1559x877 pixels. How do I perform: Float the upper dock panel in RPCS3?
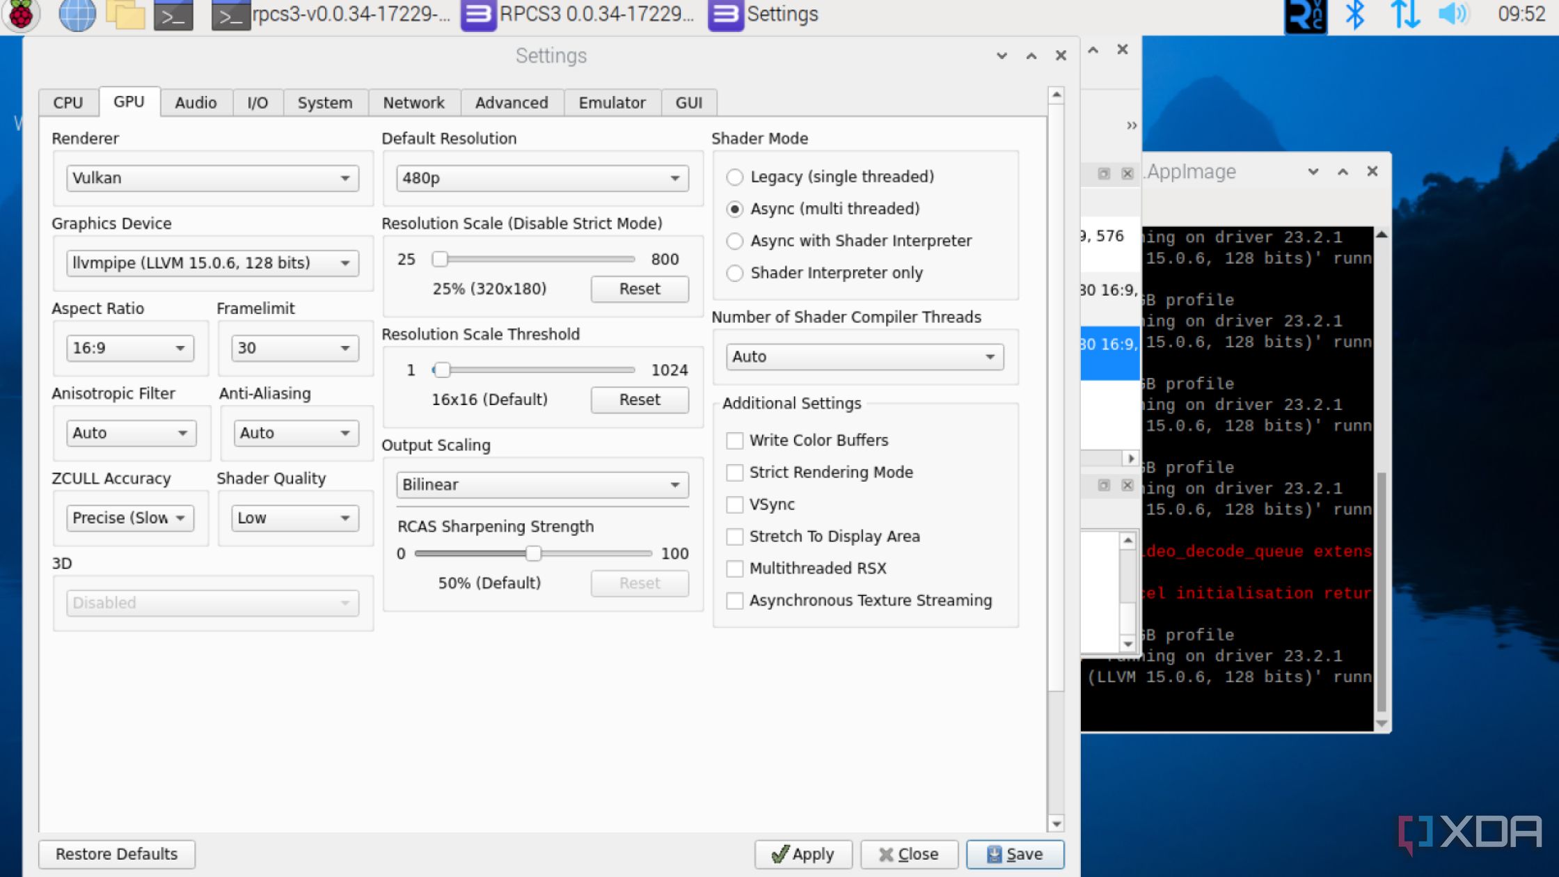[1104, 173]
